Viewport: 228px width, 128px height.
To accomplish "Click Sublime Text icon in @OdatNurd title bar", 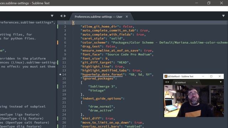I will coord(166,76).
